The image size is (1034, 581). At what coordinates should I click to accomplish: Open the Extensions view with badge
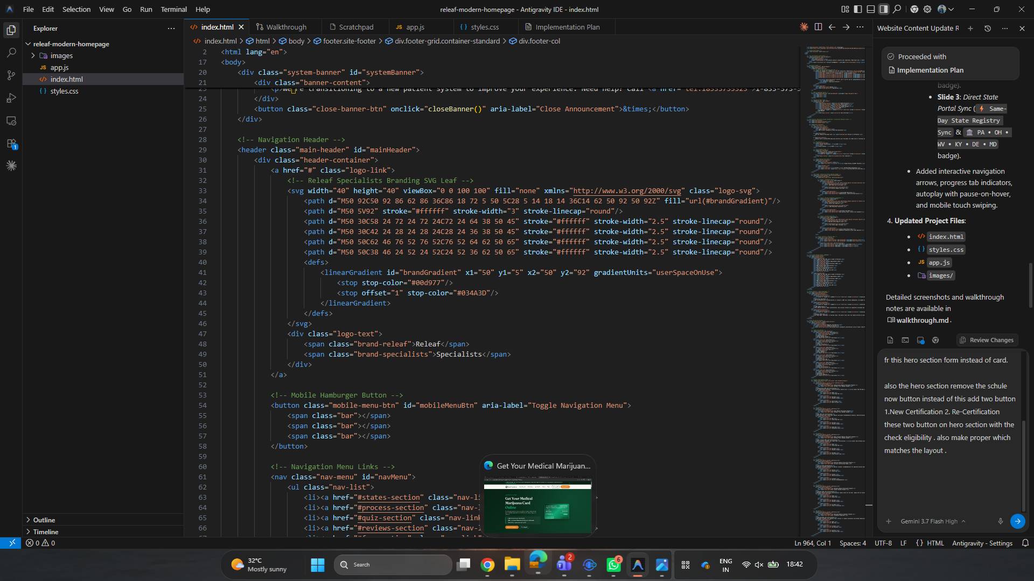pos(11,144)
